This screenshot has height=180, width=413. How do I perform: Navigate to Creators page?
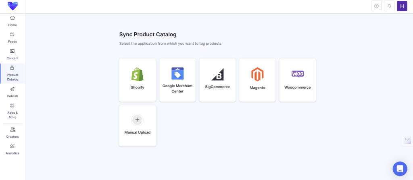click(x=13, y=132)
